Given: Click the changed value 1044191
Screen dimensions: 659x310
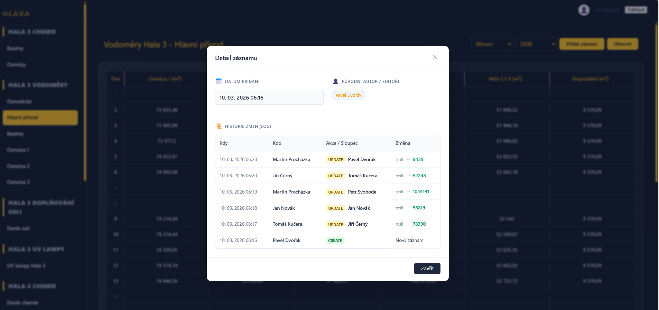Looking at the screenshot, I should click(420, 192).
